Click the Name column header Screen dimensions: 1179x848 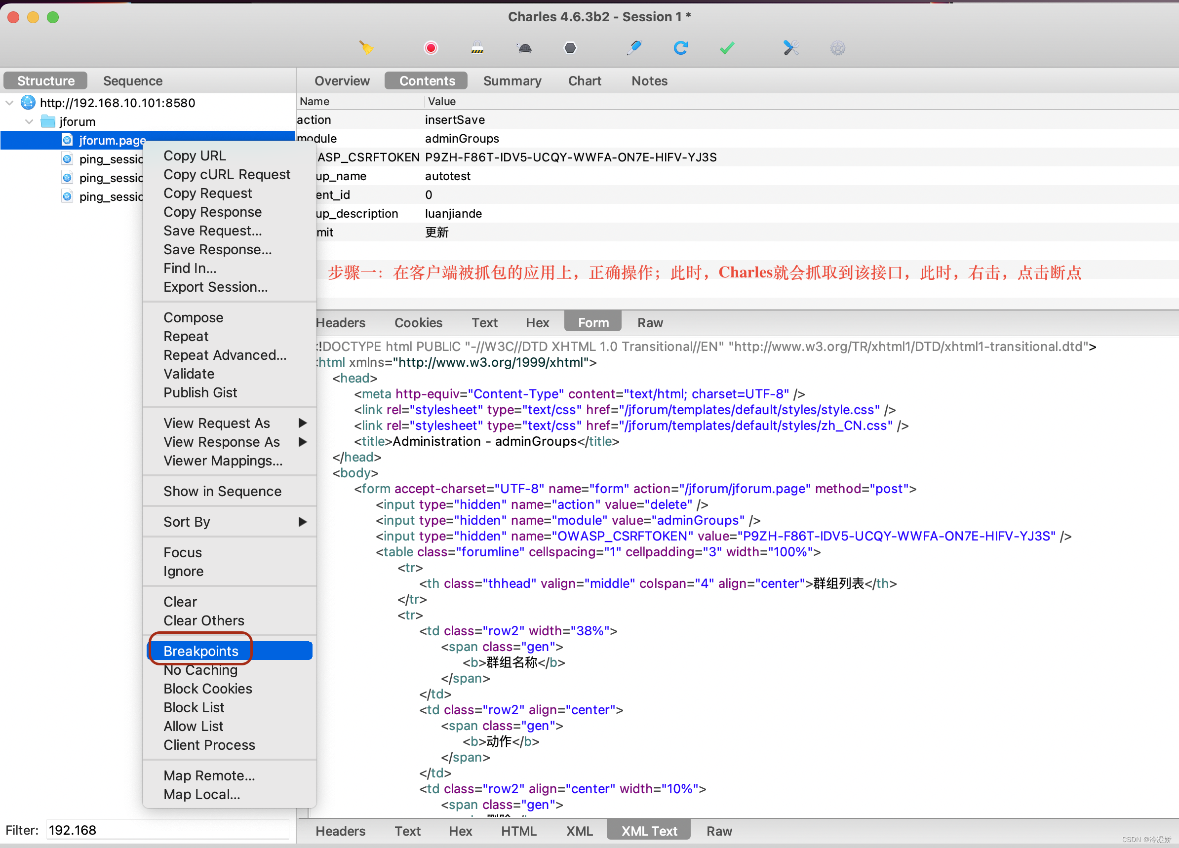pyautogui.click(x=360, y=101)
